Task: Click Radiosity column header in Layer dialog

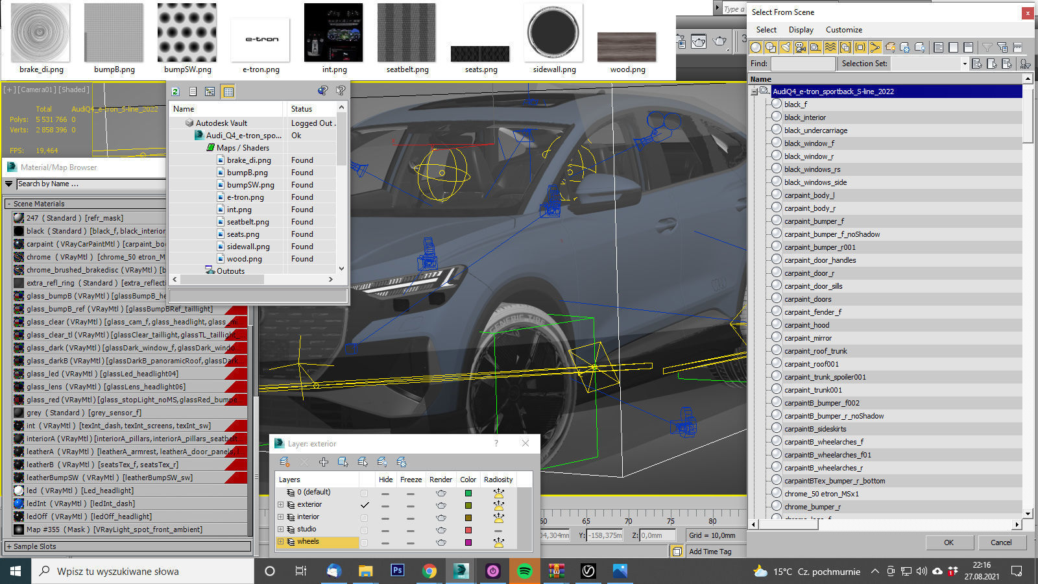Action: click(x=498, y=480)
